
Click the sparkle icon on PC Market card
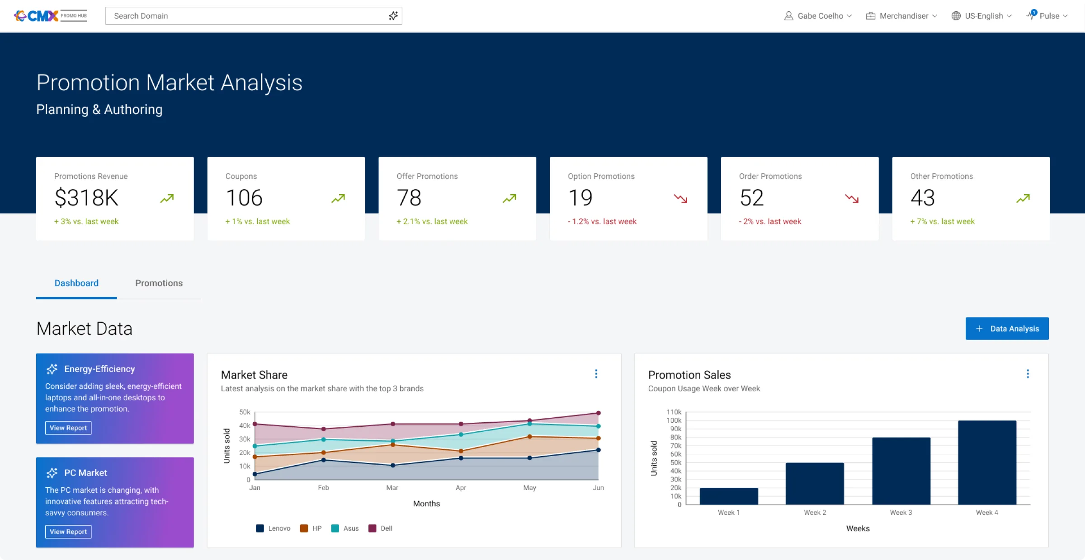coord(52,473)
